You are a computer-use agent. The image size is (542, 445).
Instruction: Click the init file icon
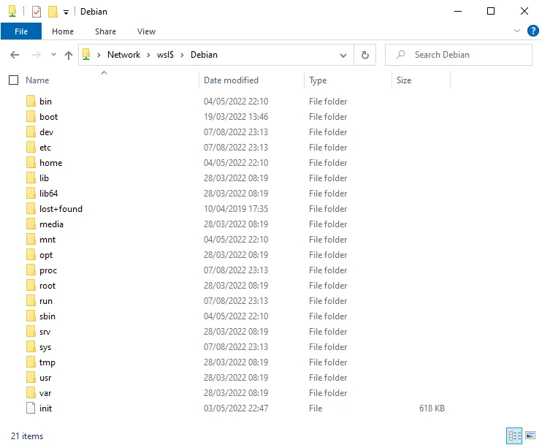point(31,408)
